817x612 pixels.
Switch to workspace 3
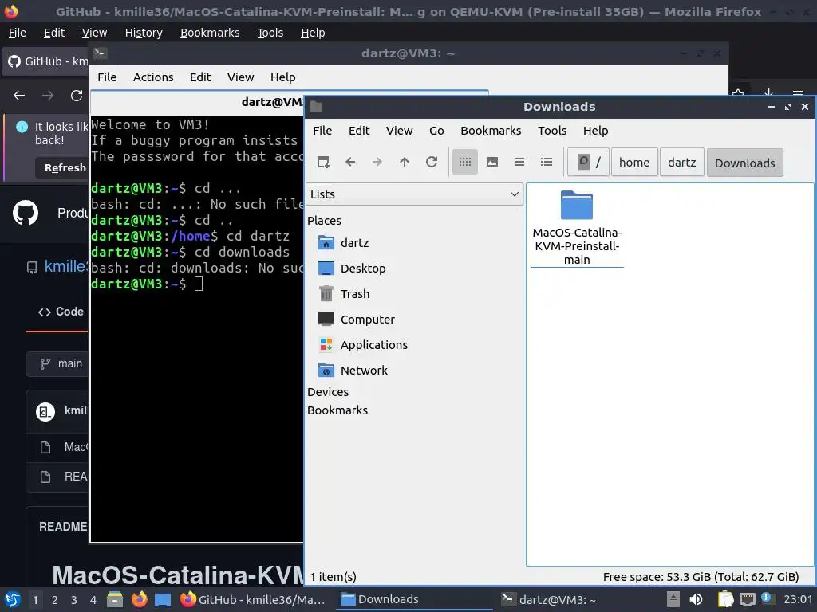(74, 600)
